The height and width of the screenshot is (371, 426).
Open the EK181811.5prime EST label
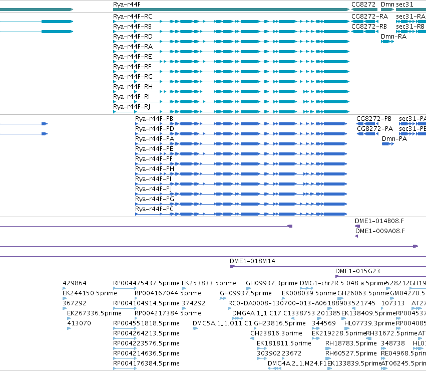[284, 344]
